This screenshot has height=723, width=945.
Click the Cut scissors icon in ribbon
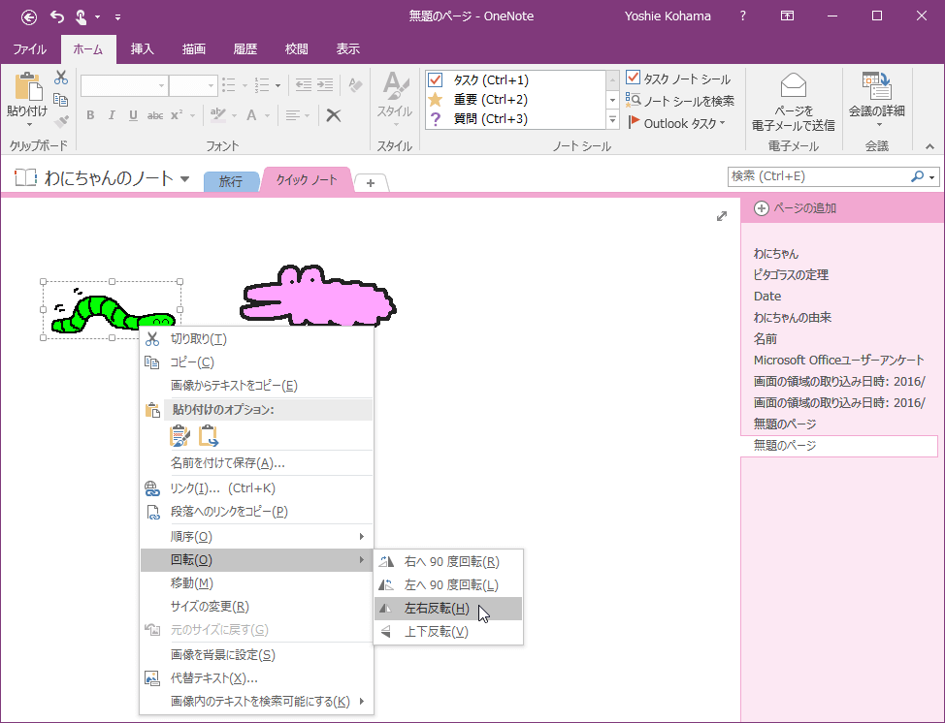coord(61,78)
